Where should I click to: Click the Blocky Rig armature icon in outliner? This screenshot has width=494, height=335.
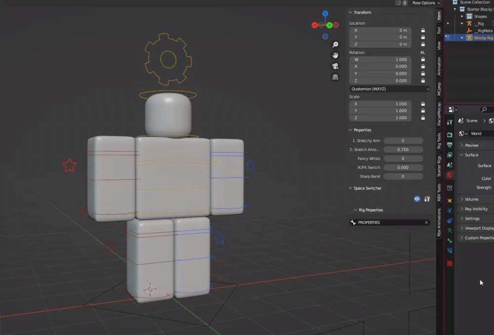[469, 38]
